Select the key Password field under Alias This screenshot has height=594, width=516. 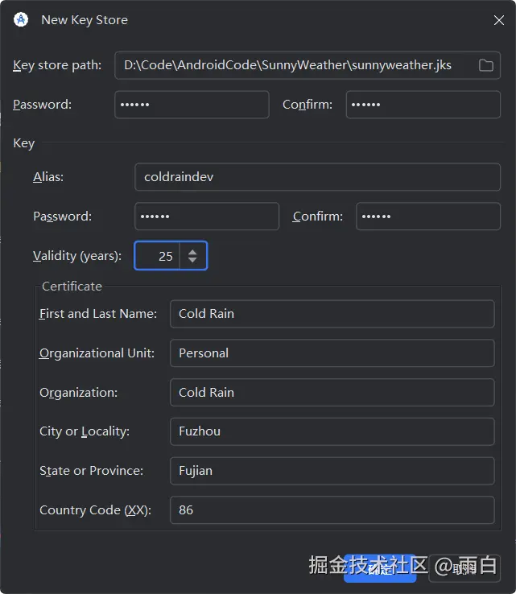click(206, 217)
